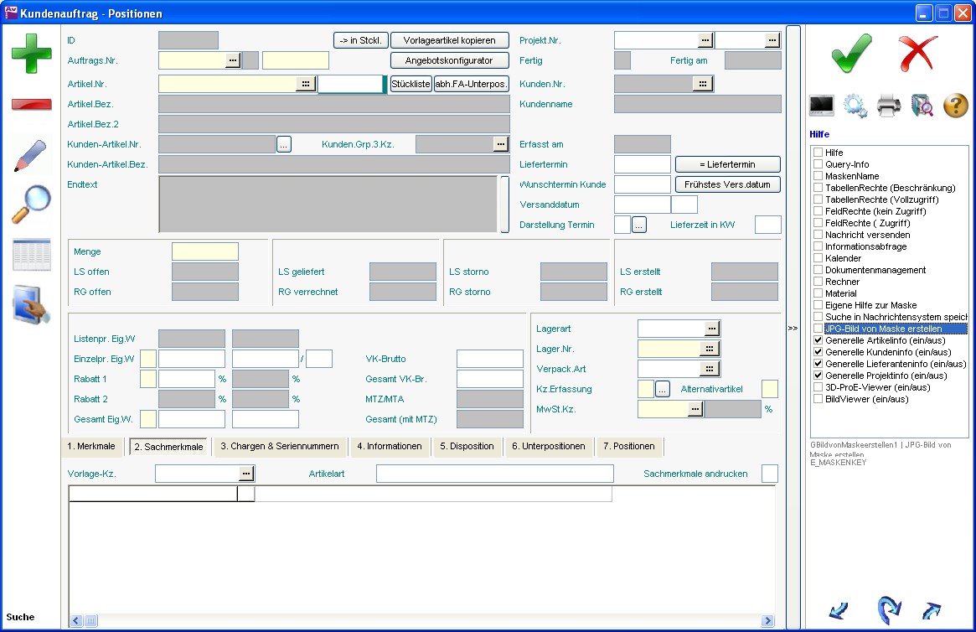Open the Lagerart dropdown
Screen dimensions: 976x632
tap(712, 329)
